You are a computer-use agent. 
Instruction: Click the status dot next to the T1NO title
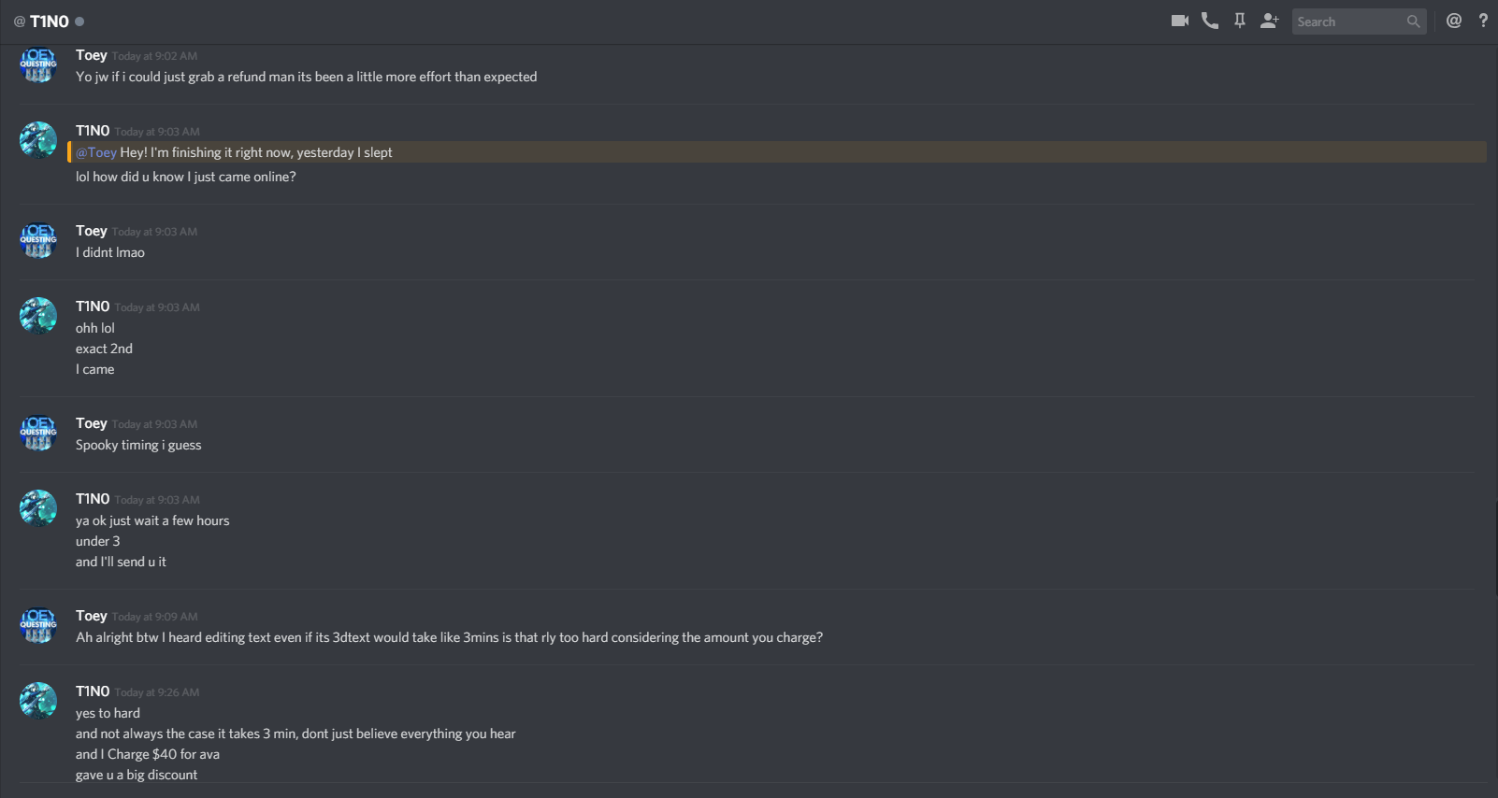click(x=79, y=21)
